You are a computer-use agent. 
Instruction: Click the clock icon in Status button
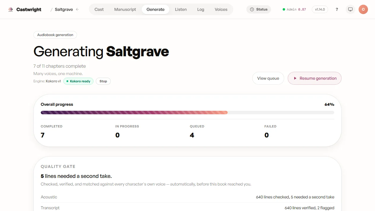point(252,9)
